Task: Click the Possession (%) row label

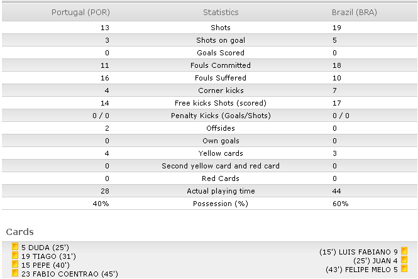Action: click(x=221, y=204)
